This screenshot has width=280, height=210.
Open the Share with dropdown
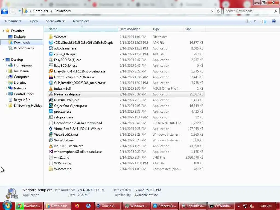tap(55, 21)
